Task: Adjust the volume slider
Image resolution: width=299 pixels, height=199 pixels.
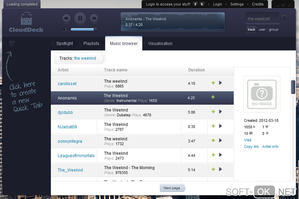Action: coord(84,29)
